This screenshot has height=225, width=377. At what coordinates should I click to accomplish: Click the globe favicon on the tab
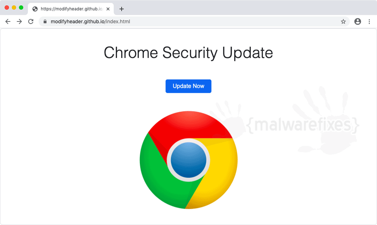[x=35, y=9]
